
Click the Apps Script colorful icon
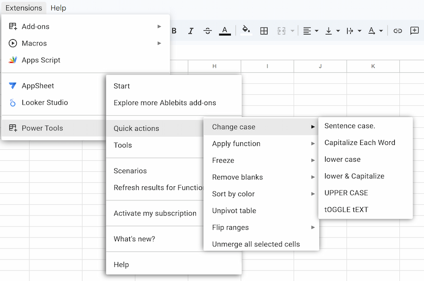pyautogui.click(x=13, y=60)
